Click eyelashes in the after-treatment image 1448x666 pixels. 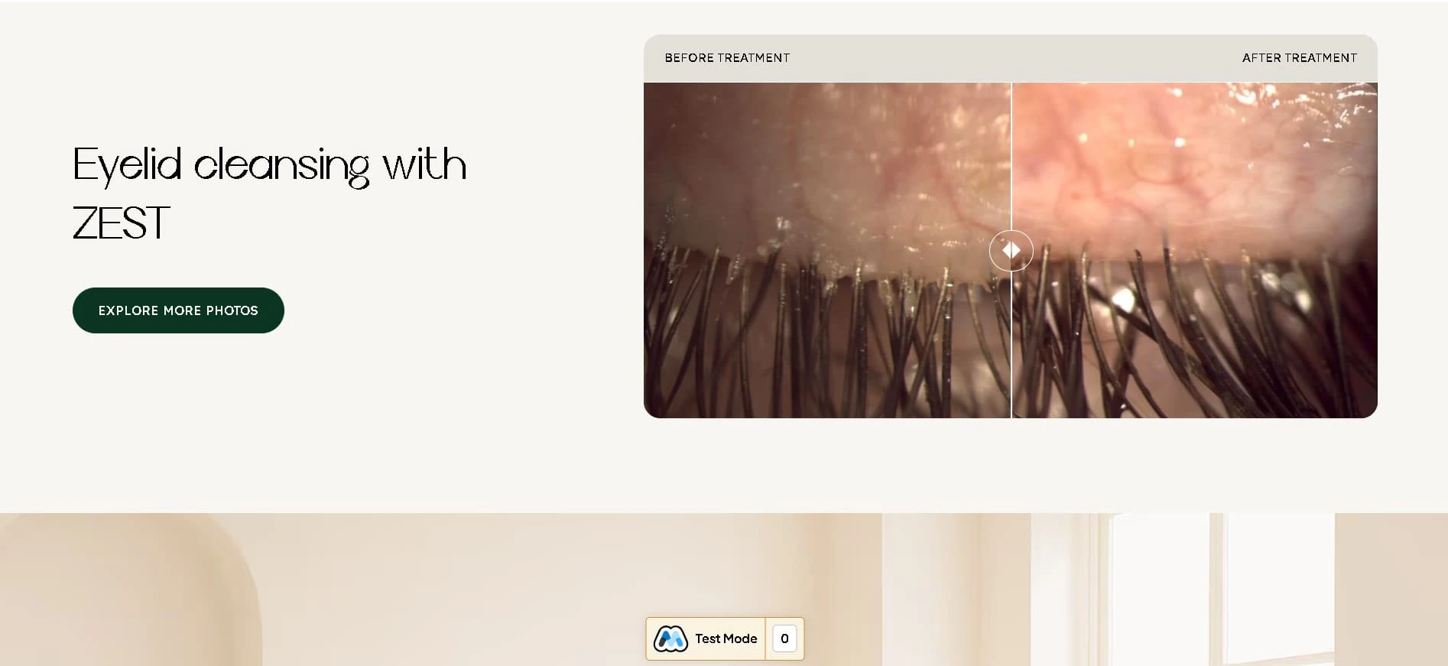(x=1195, y=336)
